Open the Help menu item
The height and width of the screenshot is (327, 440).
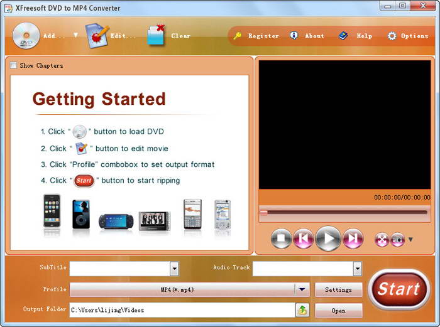[364, 36]
